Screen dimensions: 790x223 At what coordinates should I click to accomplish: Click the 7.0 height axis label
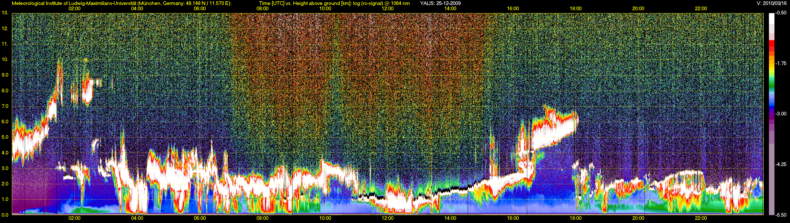click(x=5, y=106)
